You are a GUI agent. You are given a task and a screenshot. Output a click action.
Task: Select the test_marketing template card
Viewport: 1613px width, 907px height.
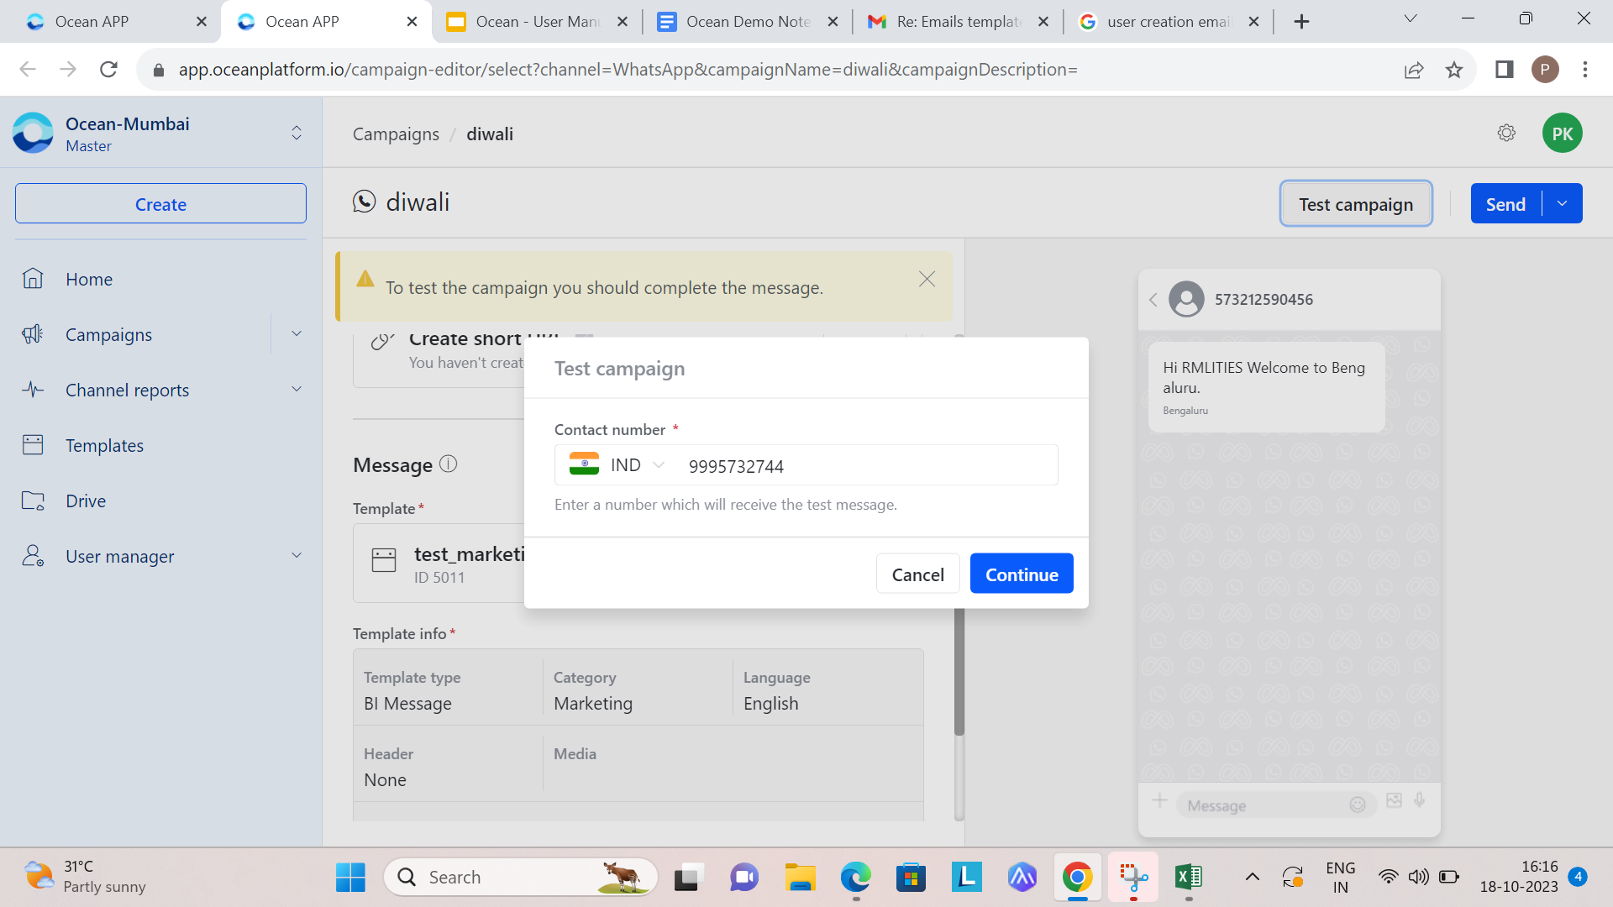pyautogui.click(x=439, y=564)
